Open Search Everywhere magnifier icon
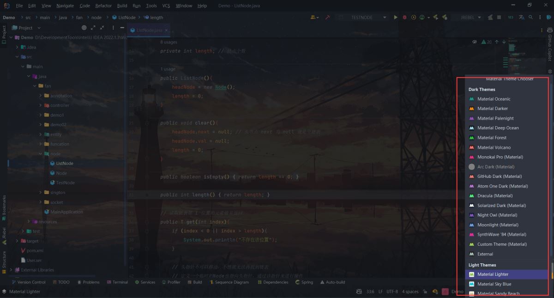Viewport: 554px width, 298px height. (x=531, y=18)
